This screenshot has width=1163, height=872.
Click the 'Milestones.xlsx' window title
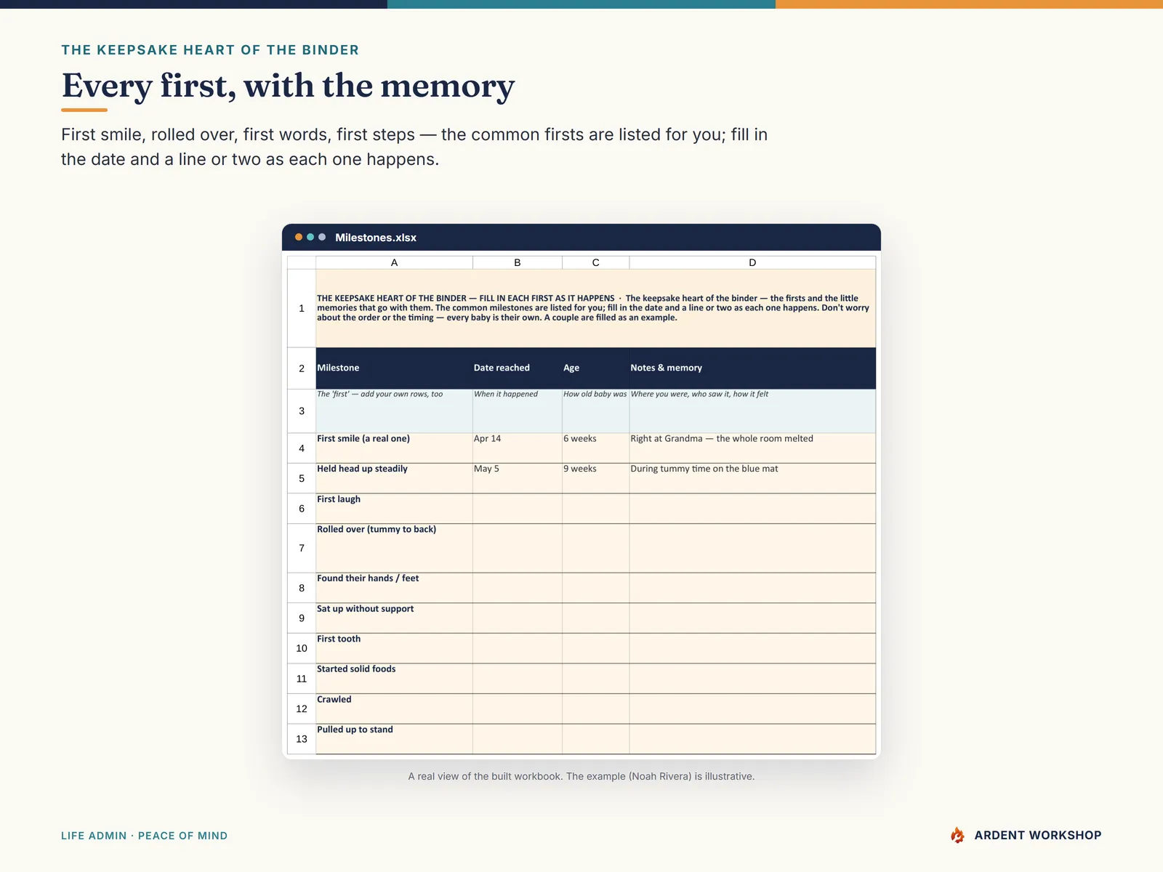tap(376, 238)
